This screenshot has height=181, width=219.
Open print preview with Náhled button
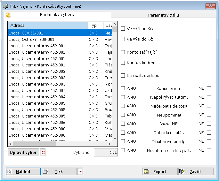click(23, 171)
